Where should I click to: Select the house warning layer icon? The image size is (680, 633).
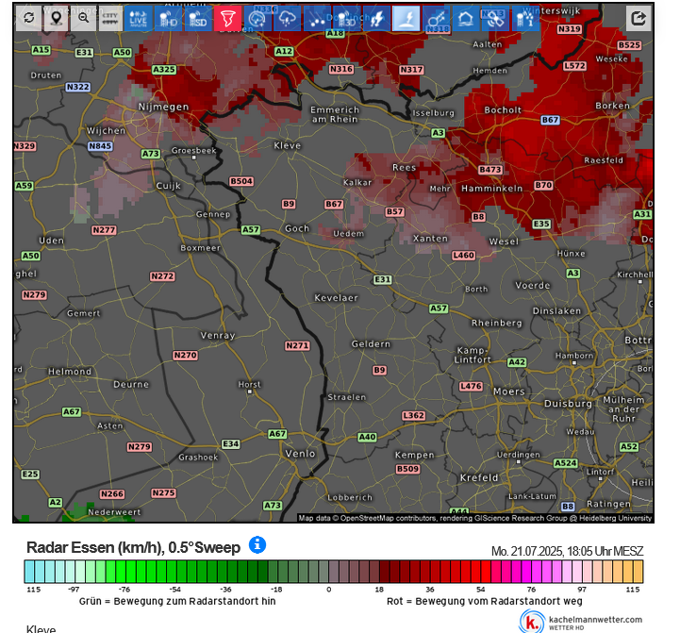pos(465,18)
